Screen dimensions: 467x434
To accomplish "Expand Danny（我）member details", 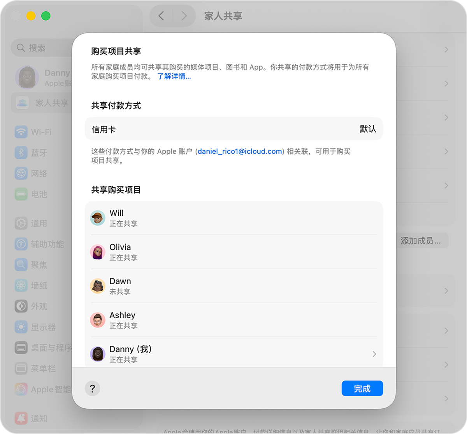I will (374, 354).
